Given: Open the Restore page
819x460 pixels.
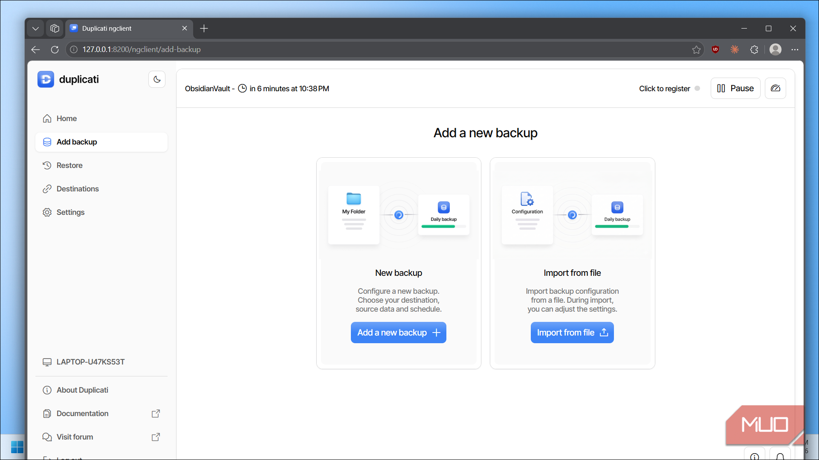Looking at the screenshot, I should pos(101,165).
